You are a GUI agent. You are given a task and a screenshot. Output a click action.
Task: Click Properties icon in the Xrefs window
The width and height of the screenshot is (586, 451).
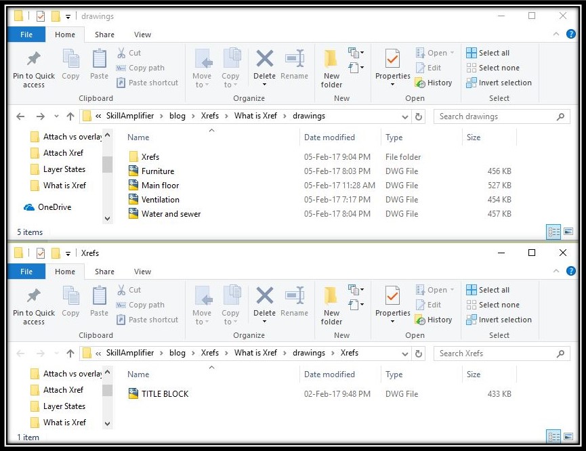tap(392, 295)
